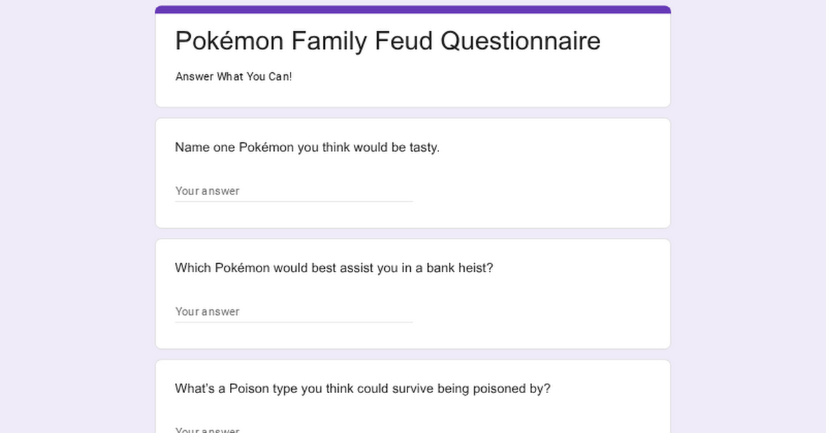Image resolution: width=826 pixels, height=433 pixels.
Task: Focus the answer field under the tasty Pokémon question
Action: tap(293, 191)
